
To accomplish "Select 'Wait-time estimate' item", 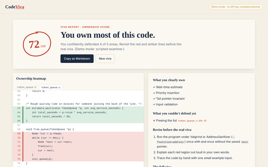I will pos(169,87).
